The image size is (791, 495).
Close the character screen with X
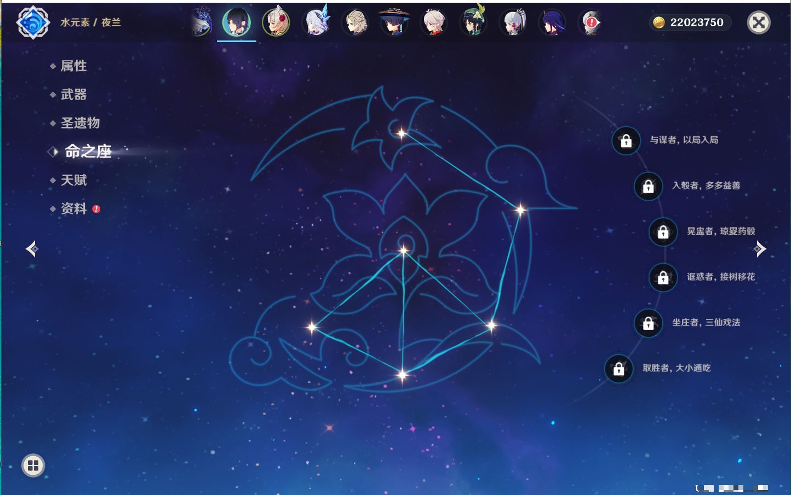(x=759, y=22)
